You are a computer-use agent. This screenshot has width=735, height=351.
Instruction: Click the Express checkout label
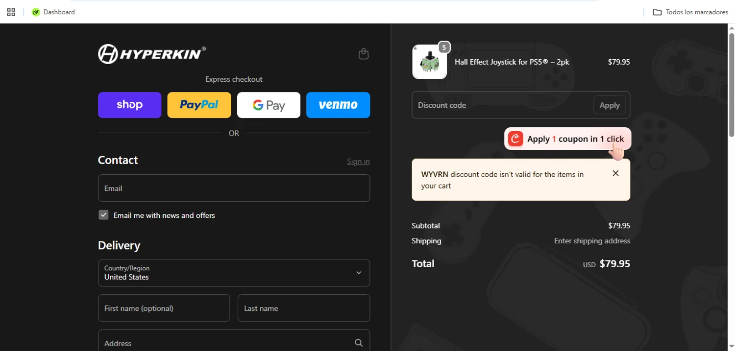pos(234,79)
